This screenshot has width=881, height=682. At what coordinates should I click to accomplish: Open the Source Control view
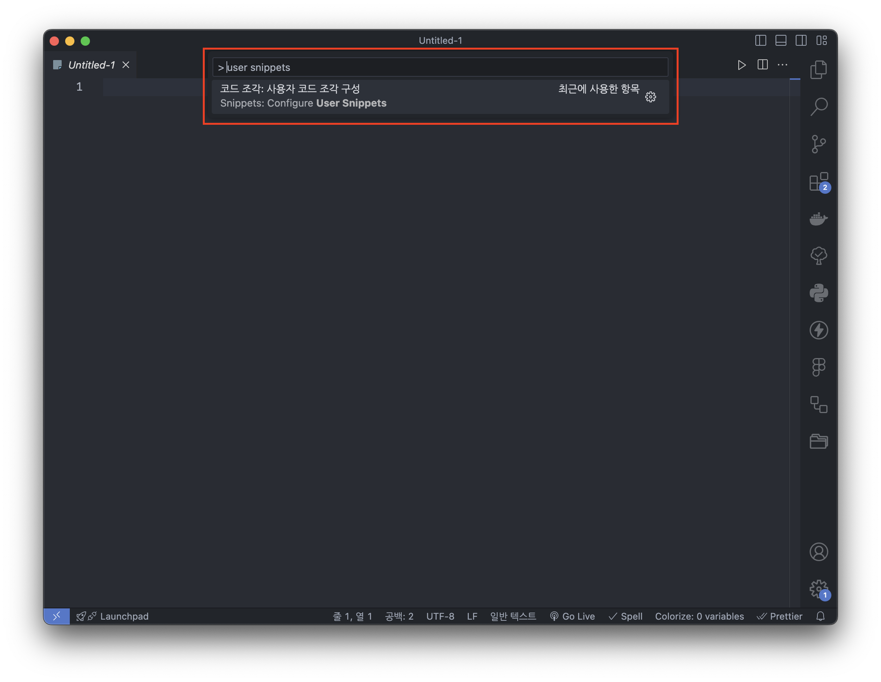point(819,144)
